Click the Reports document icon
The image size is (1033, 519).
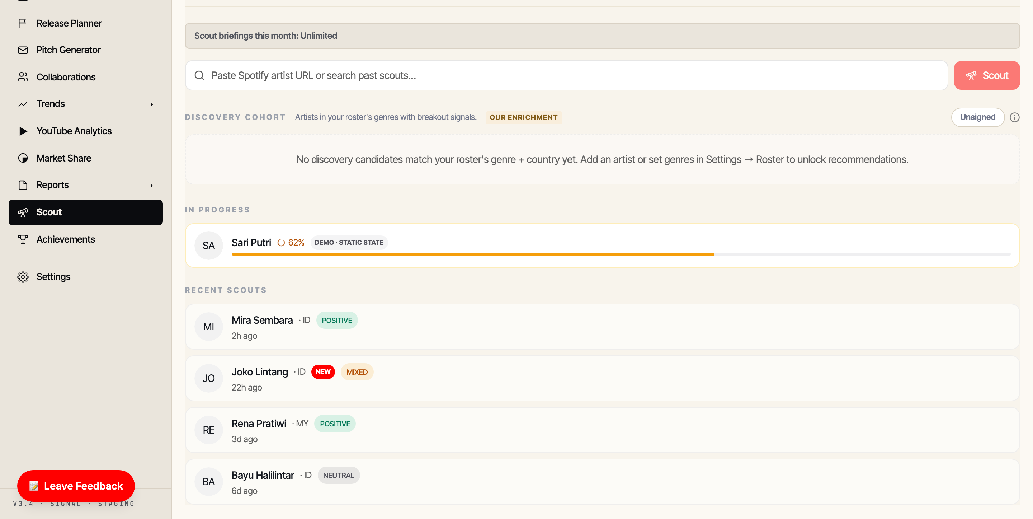tap(23, 185)
